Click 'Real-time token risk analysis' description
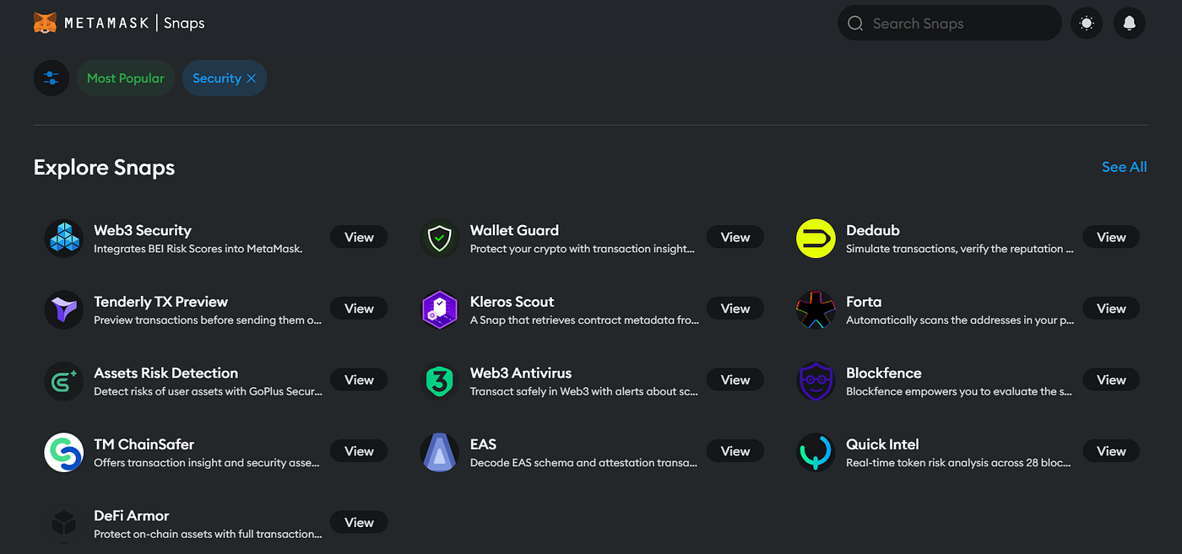This screenshot has width=1182, height=554. pyautogui.click(x=960, y=463)
